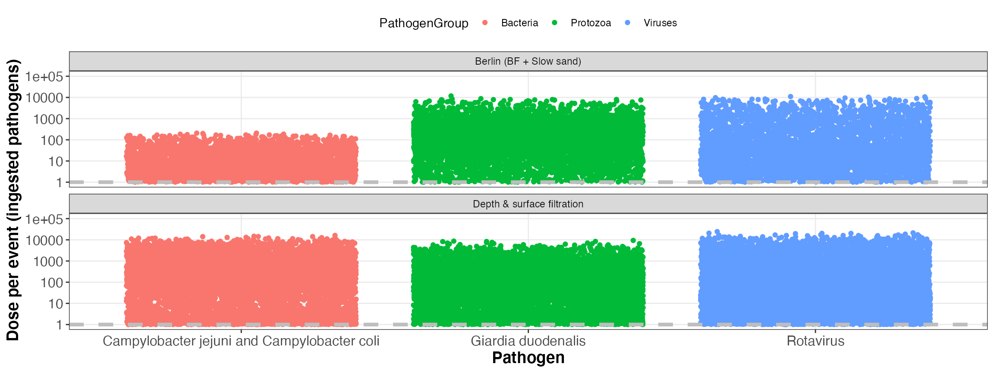Image resolution: width=994 pixels, height=373 pixels.
Task: Click the 1000 tick in Depth filtration panel
Action: point(48,262)
